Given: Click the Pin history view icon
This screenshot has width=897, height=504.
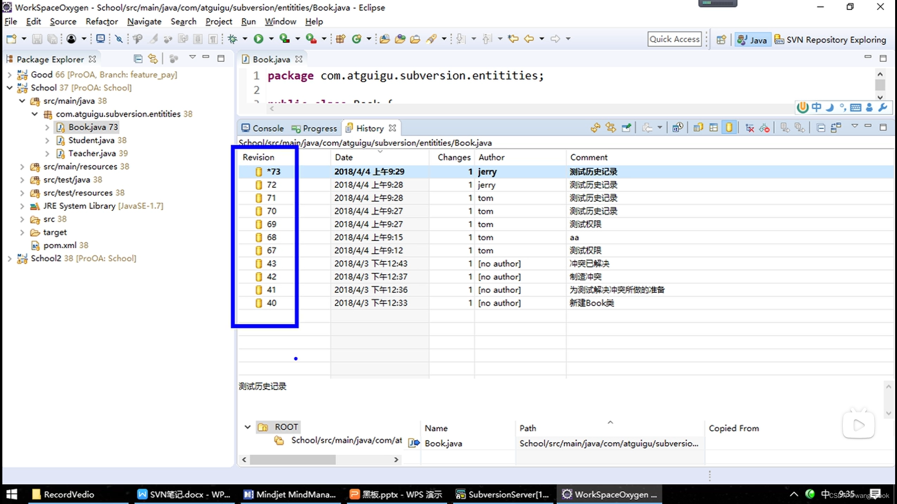Looking at the screenshot, I should (626, 127).
